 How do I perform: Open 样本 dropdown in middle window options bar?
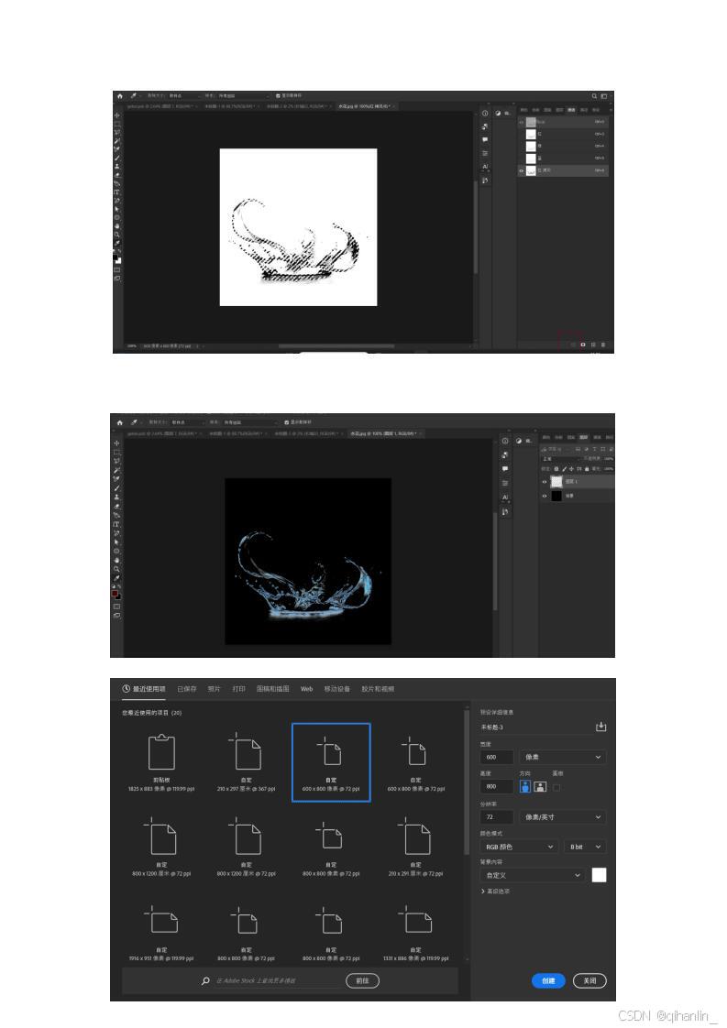248,422
